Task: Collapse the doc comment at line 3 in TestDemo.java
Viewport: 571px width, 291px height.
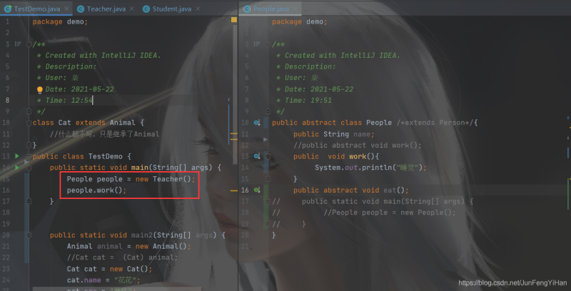Action: click(x=29, y=44)
